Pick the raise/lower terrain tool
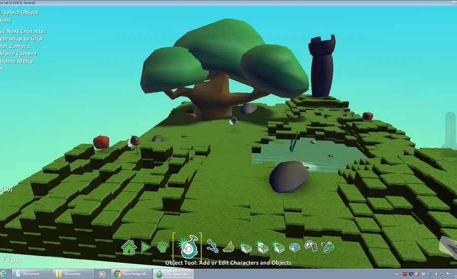This screenshot has height=279, width=457. [x=246, y=247]
